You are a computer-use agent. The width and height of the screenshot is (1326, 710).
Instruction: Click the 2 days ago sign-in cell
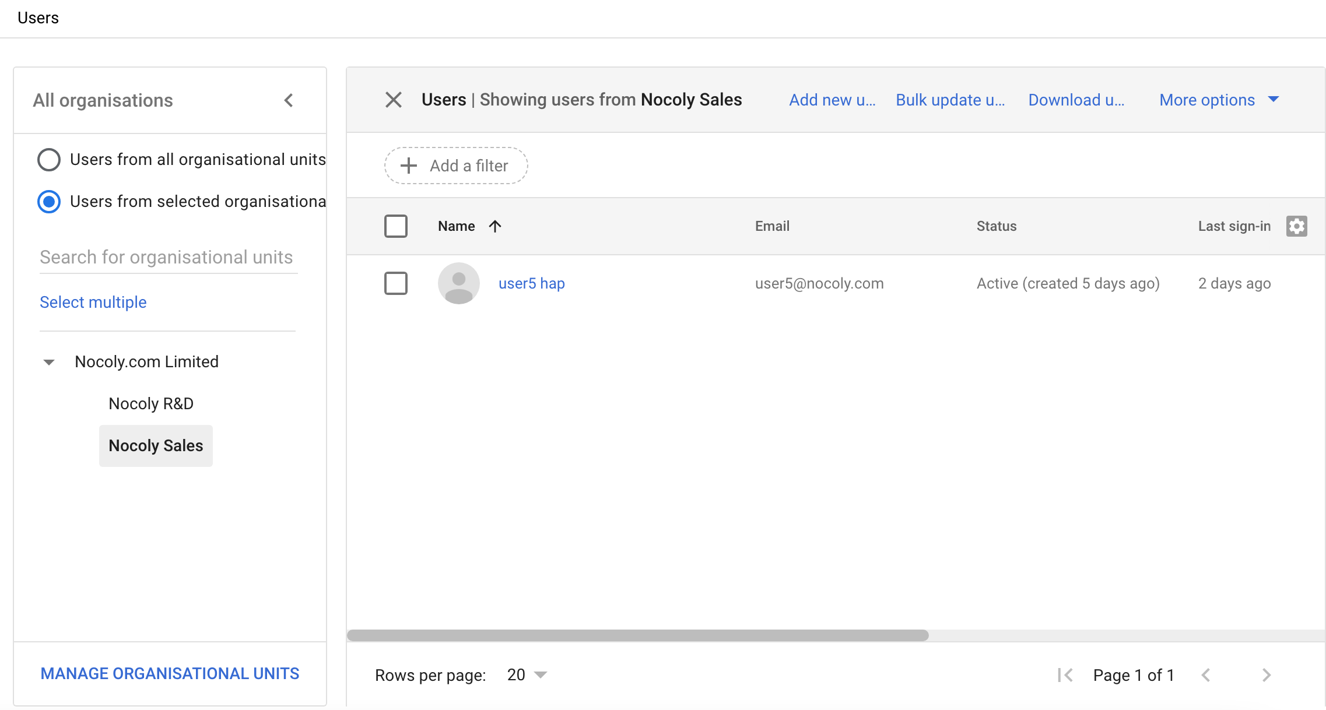click(1234, 283)
